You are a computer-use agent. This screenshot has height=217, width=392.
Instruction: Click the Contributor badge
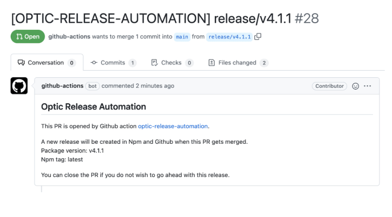[x=329, y=86]
